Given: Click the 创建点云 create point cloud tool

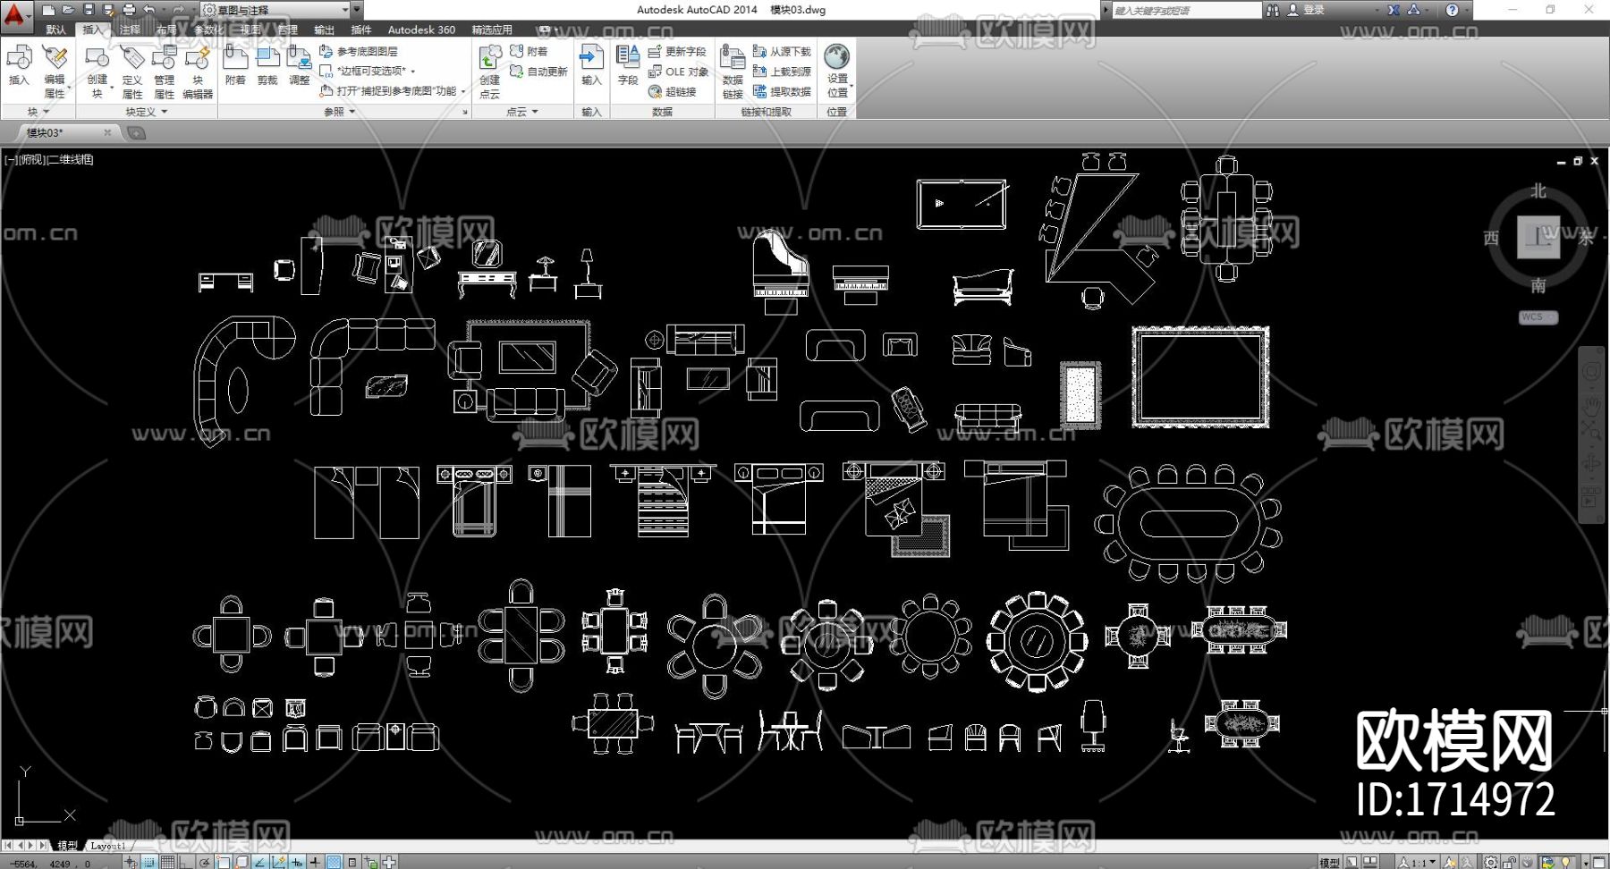Looking at the screenshot, I should pos(490,71).
